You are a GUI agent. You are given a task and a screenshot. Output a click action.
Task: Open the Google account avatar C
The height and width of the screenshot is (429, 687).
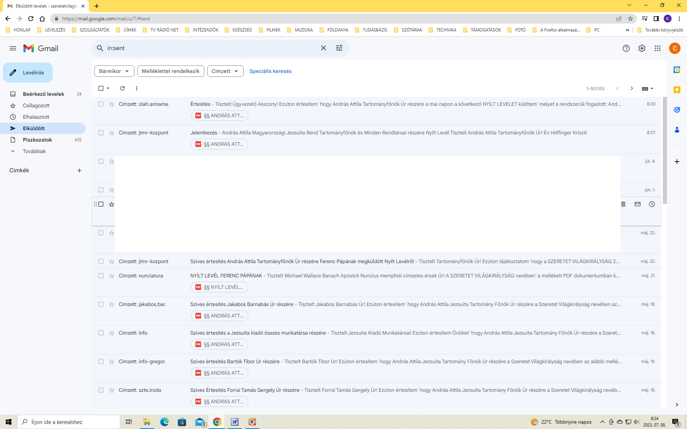tap(675, 48)
